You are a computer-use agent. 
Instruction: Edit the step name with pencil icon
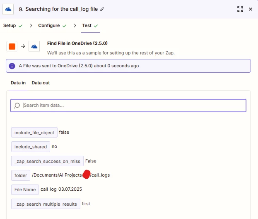[102, 9]
